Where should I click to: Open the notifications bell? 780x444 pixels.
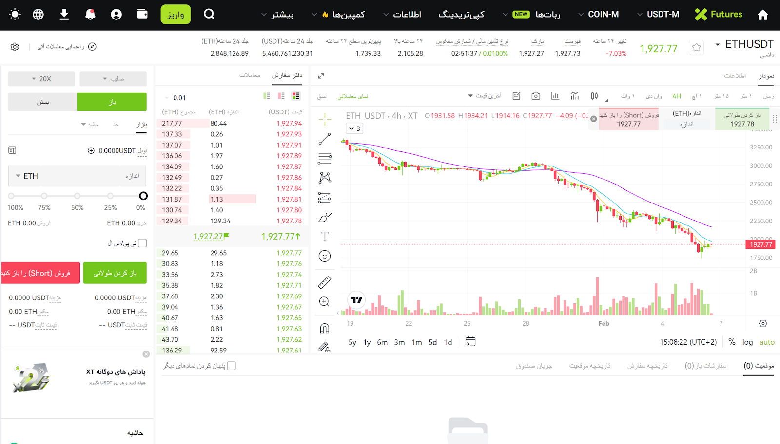pyautogui.click(x=90, y=14)
